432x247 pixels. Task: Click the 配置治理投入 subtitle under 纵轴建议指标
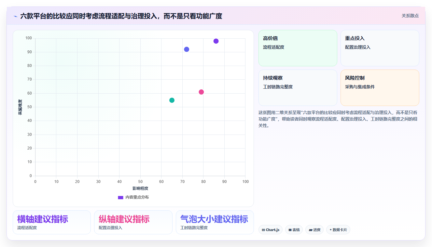111,228
